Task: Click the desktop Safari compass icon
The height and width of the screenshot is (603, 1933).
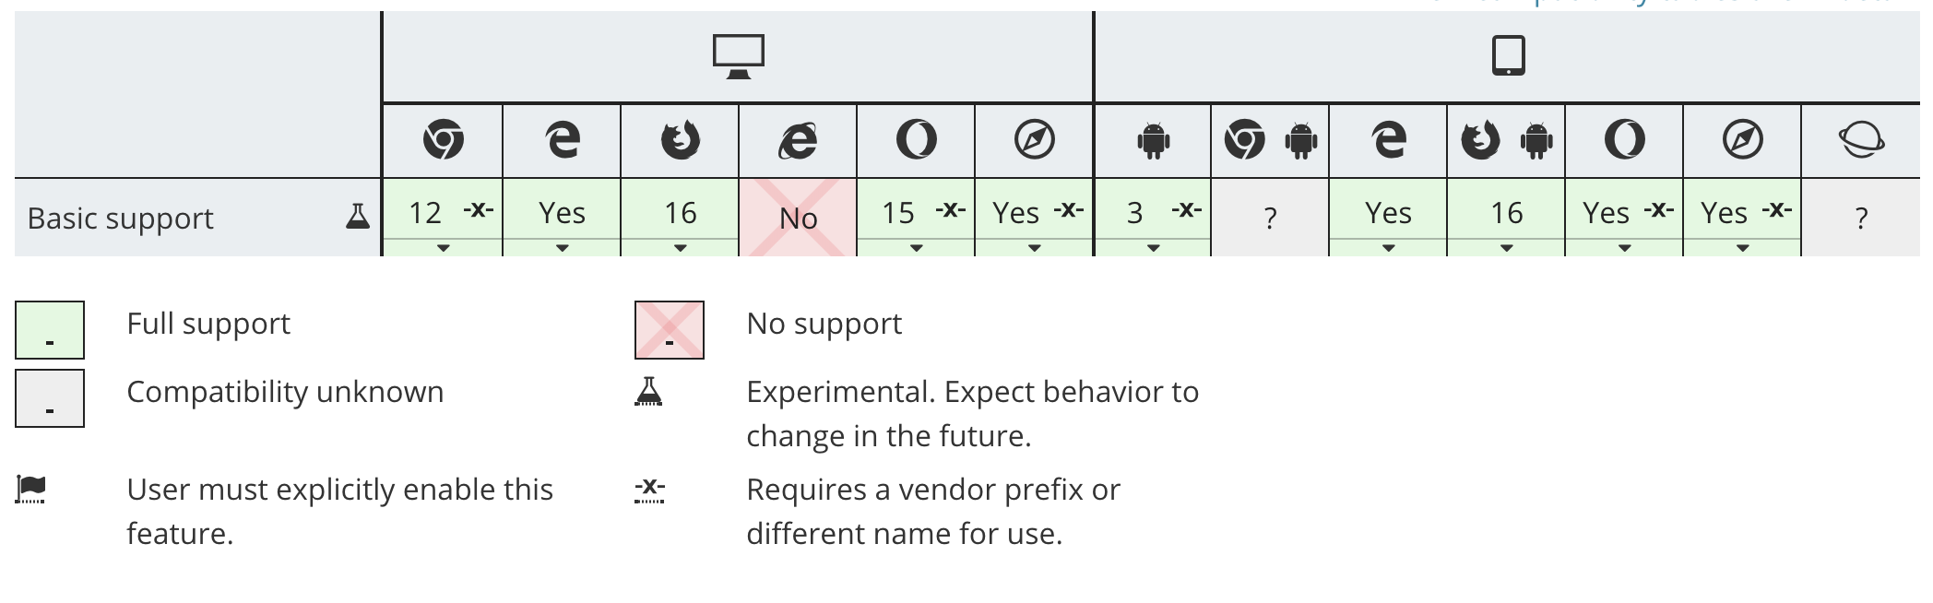Action: (1035, 140)
